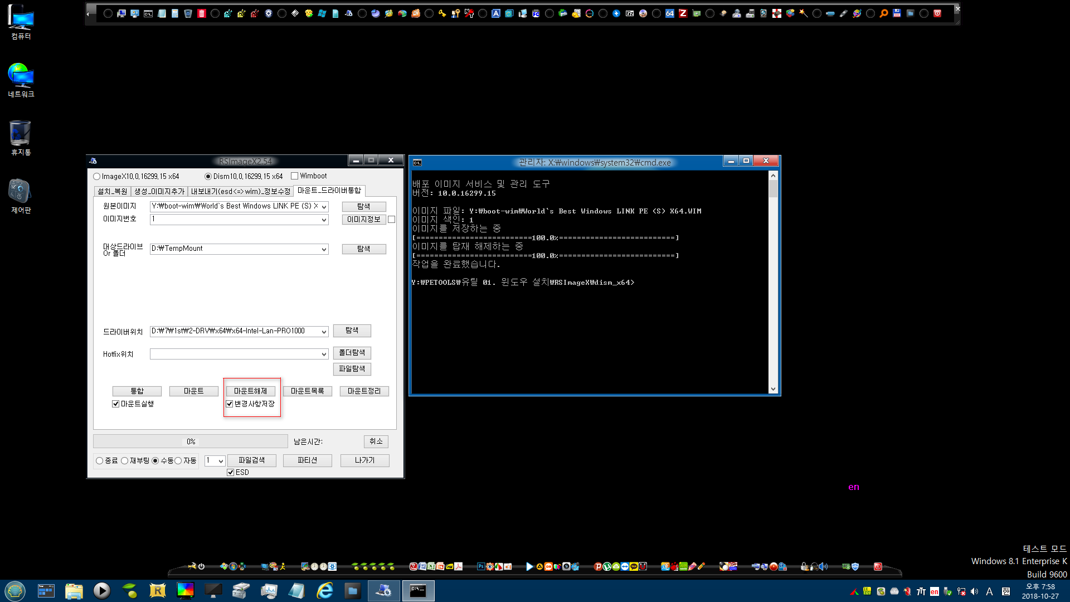This screenshot has height=602, width=1070.
Task: Click the 마운트해제 button
Action: [x=251, y=391]
